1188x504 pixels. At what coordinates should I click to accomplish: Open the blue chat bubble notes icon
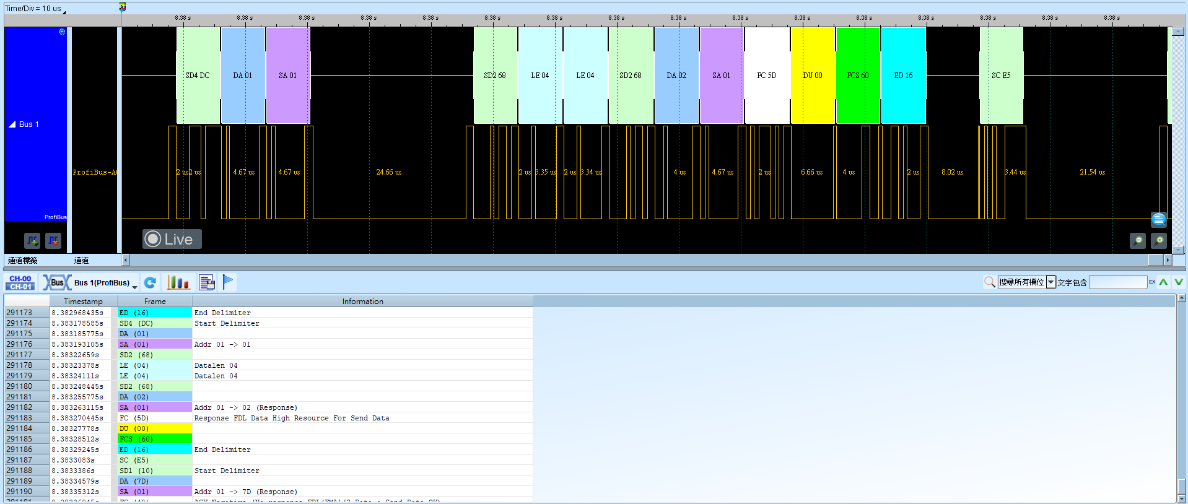1159,219
